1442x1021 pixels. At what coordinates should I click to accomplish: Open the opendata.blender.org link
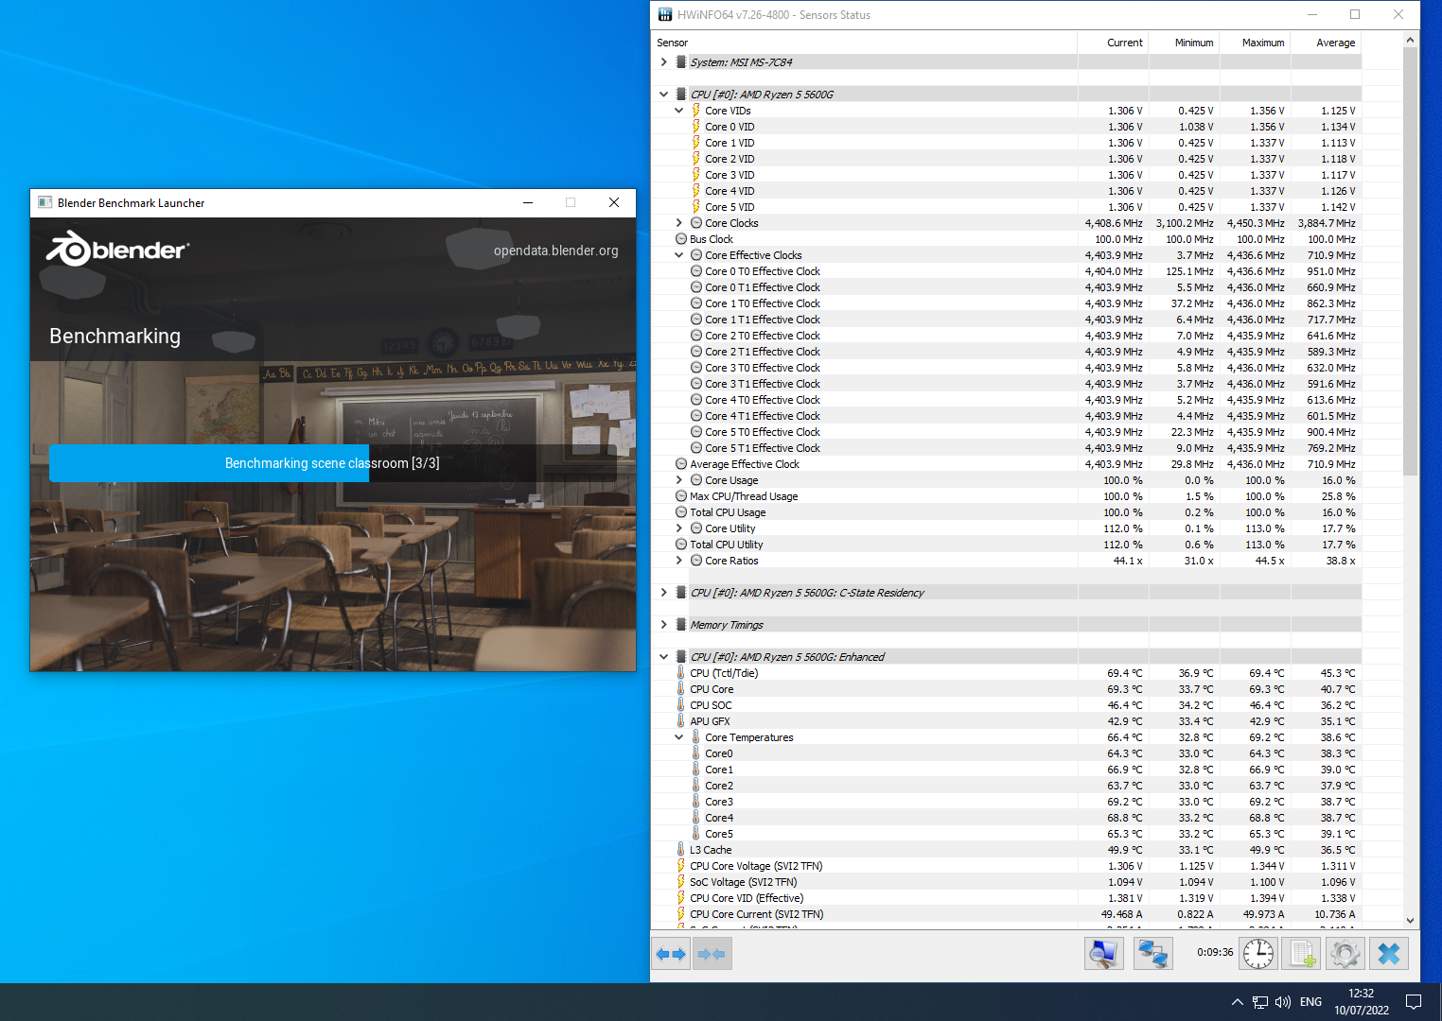pos(555,251)
